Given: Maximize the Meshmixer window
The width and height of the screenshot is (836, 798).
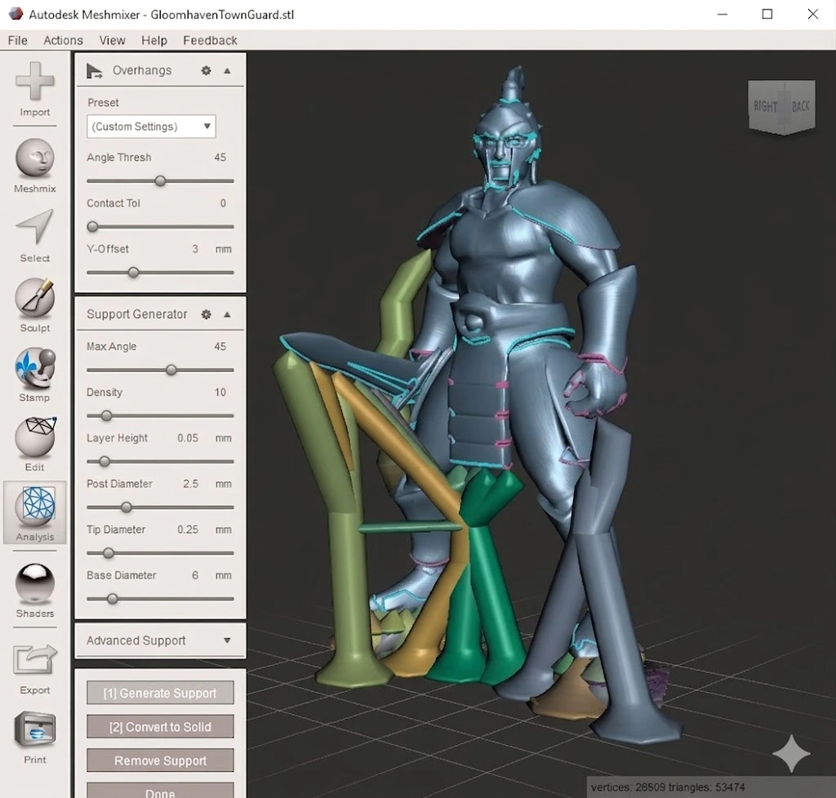Looking at the screenshot, I should coord(767,14).
